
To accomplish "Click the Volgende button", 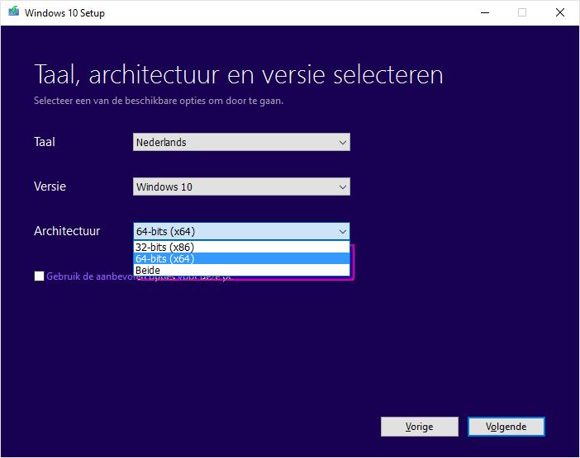I will click(506, 427).
